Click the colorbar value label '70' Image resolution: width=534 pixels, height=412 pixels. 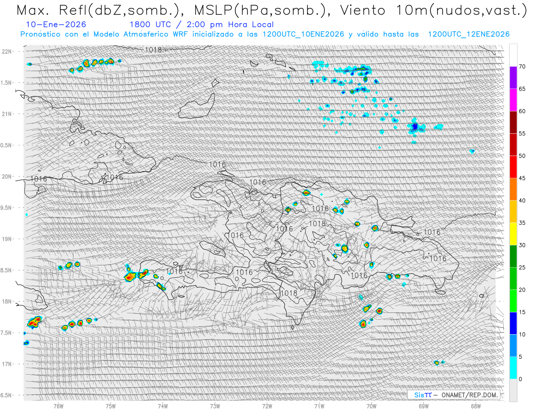522,67
